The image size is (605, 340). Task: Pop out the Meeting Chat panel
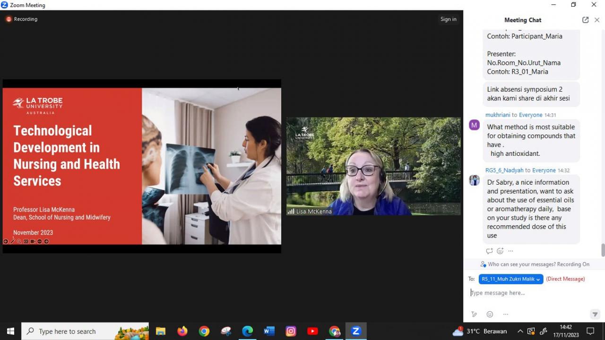(585, 20)
